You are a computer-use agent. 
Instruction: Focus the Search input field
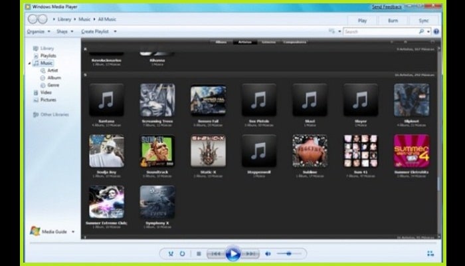pyautogui.click(x=381, y=31)
